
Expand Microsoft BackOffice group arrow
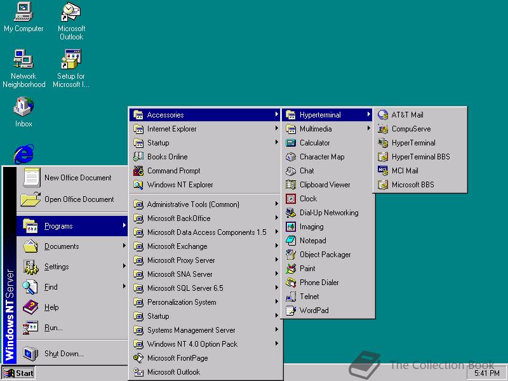click(x=276, y=218)
